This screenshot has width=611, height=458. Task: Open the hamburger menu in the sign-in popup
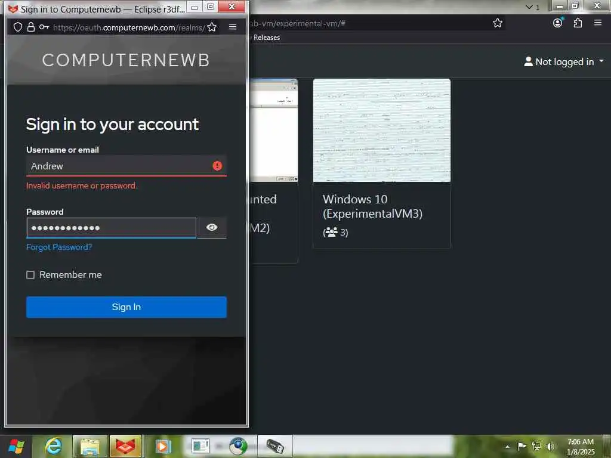[233, 27]
